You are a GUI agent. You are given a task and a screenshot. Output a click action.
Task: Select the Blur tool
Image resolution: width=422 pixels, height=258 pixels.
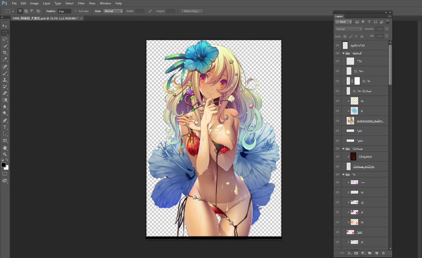(x=5, y=107)
